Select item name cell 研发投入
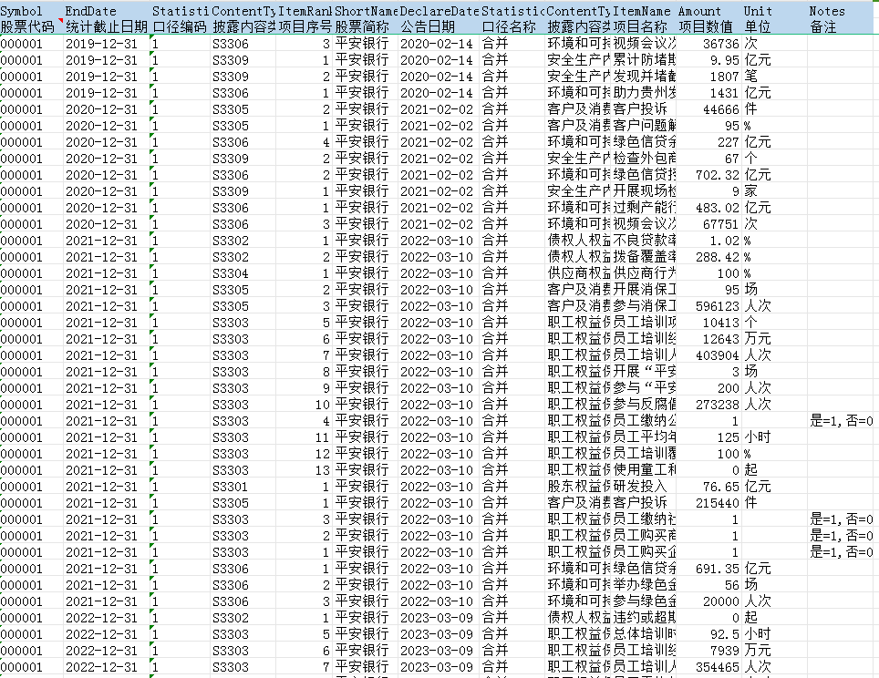This screenshot has width=879, height=678. (644, 487)
